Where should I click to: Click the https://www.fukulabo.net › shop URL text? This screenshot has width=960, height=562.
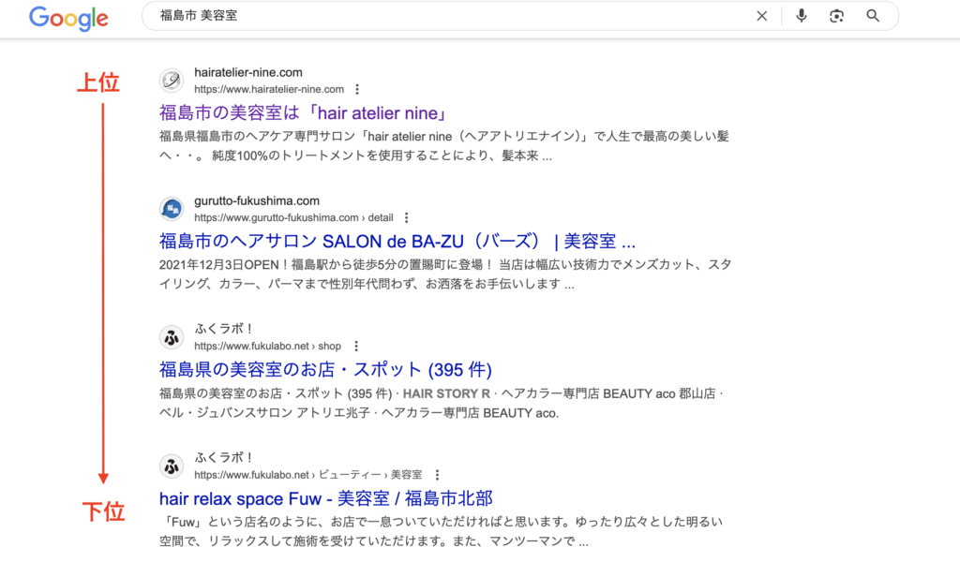coord(267,347)
